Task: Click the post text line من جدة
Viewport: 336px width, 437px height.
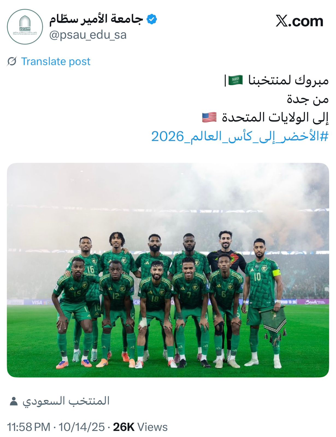Action: (x=308, y=99)
